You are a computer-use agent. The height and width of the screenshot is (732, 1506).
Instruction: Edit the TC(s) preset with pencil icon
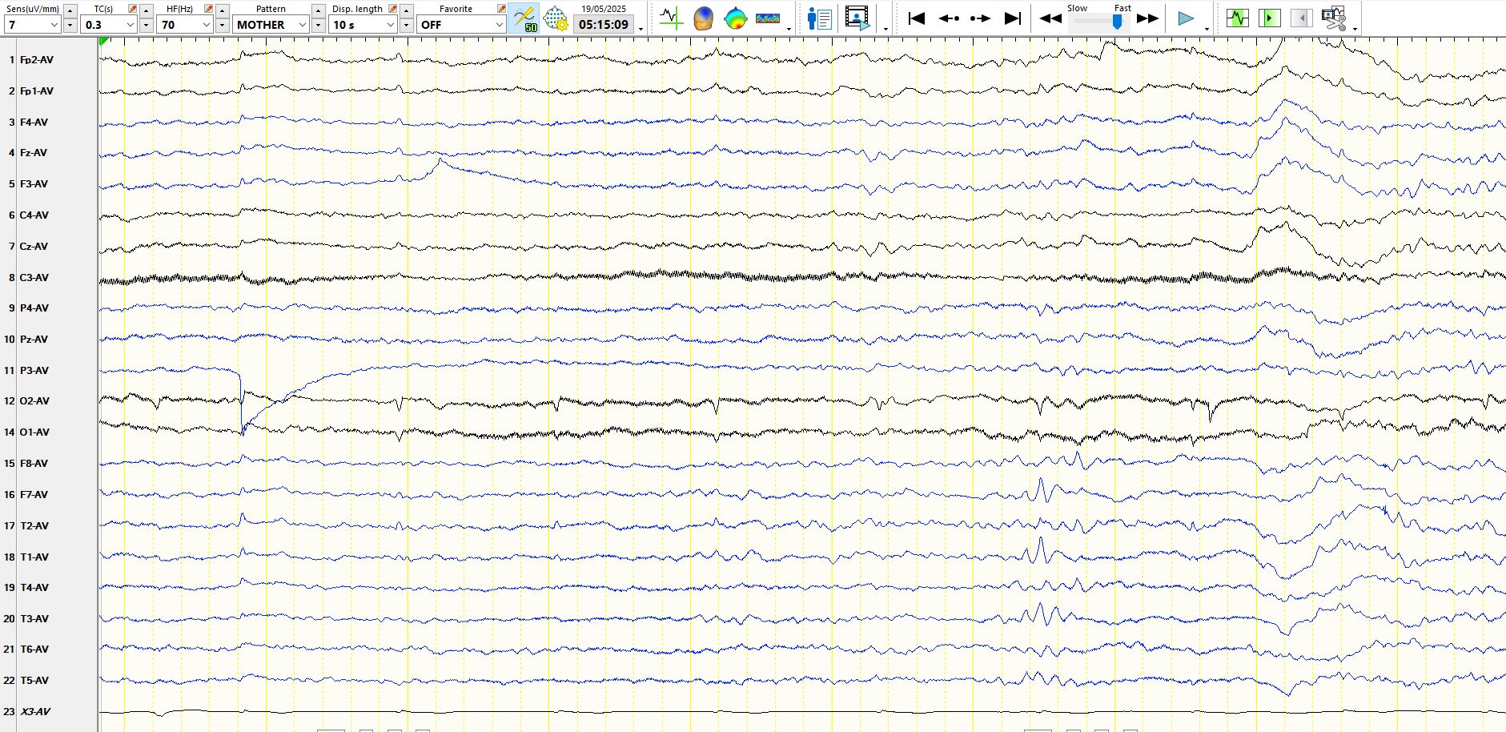click(133, 9)
